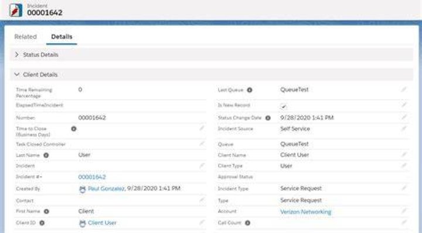This screenshot has width=422, height=233.
Task: Click the header incident number 00001642
Action: coord(45,13)
